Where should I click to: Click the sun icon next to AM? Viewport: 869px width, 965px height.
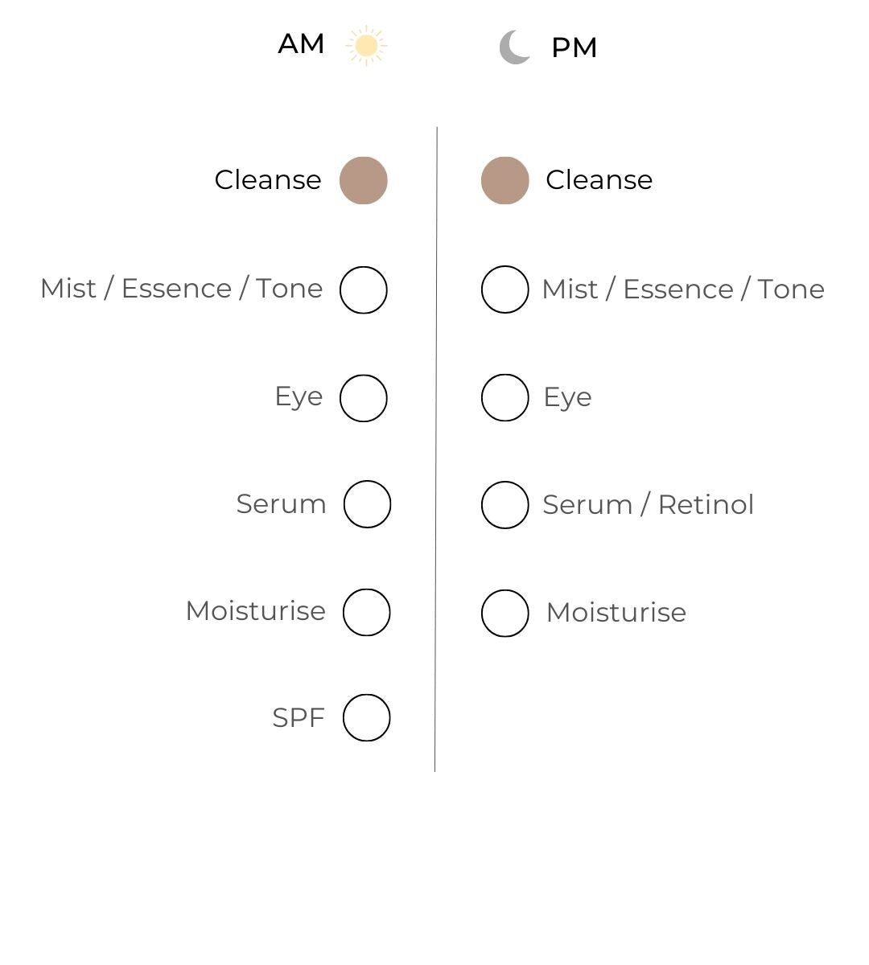tap(366, 46)
